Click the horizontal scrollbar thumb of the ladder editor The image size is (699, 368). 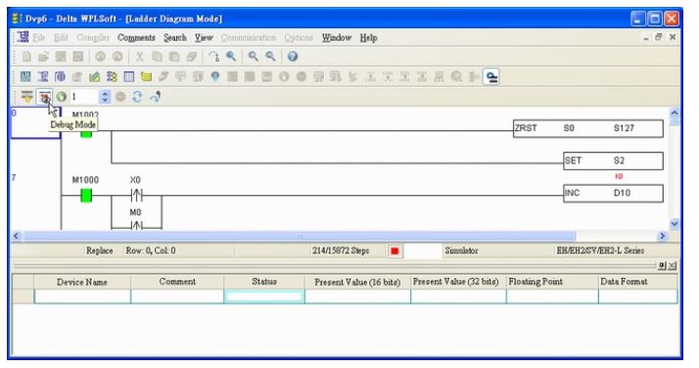[300, 236]
